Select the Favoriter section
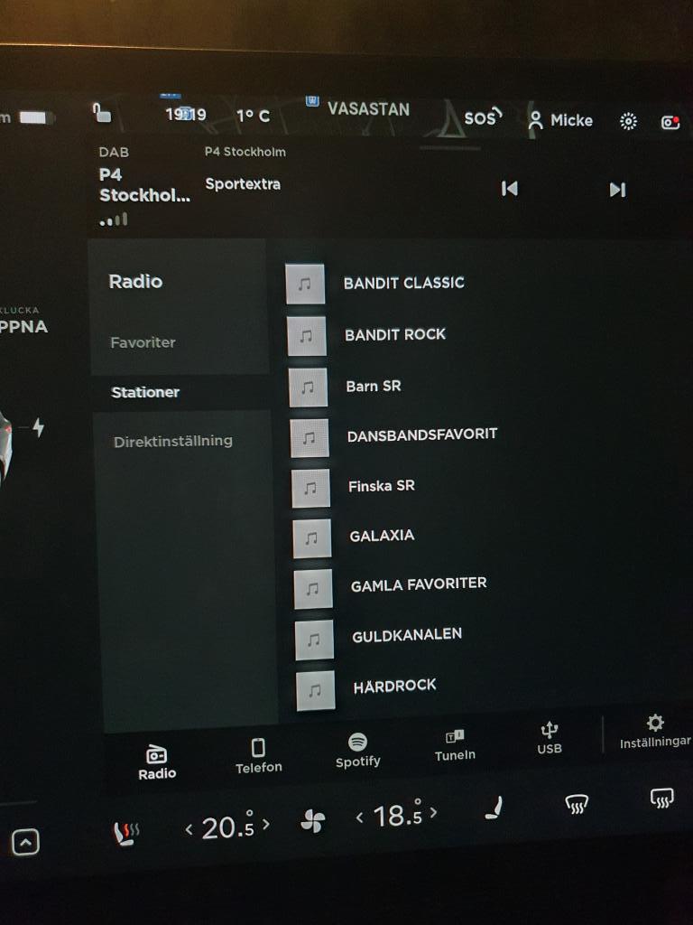This screenshot has width=693, height=925. (143, 342)
